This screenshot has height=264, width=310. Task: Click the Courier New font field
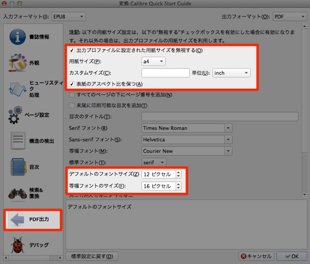click(183, 151)
